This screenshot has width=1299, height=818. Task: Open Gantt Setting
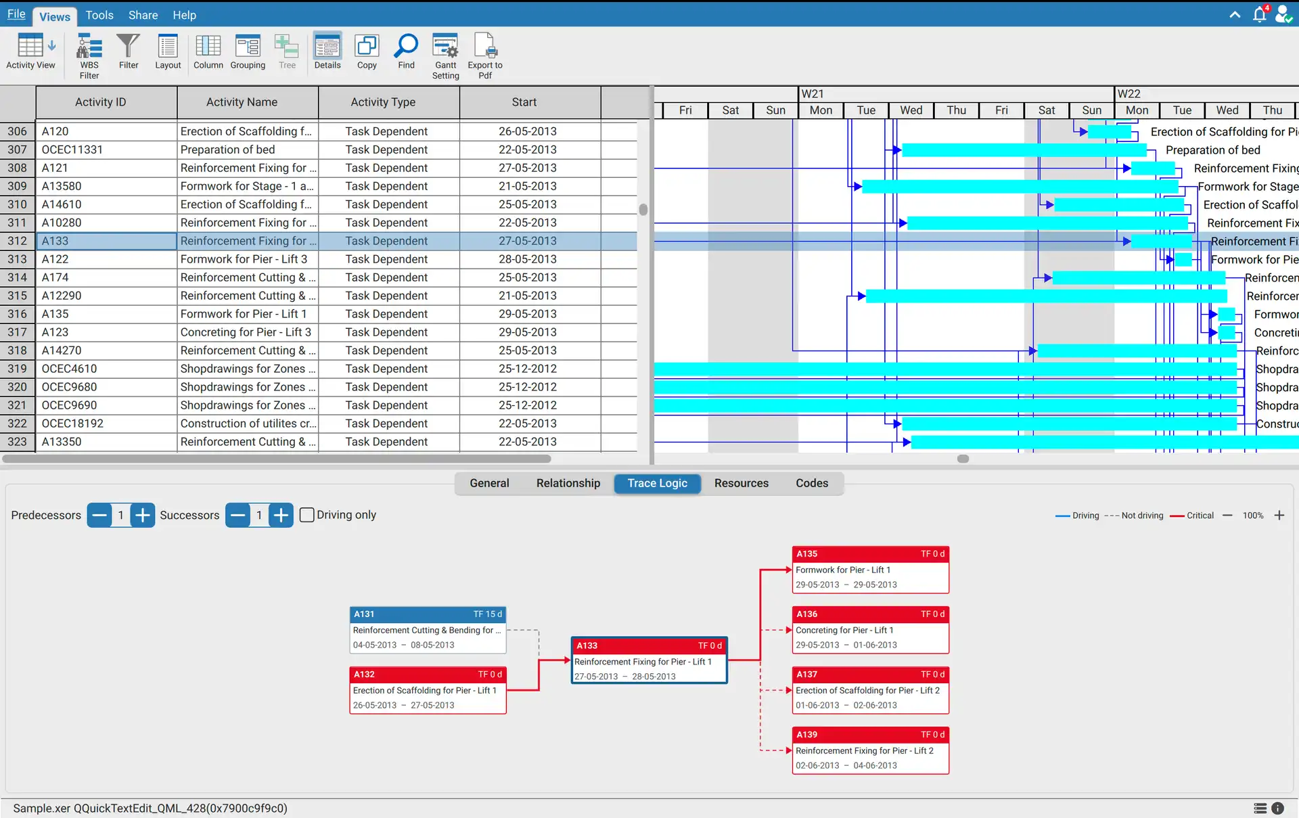pos(446,56)
